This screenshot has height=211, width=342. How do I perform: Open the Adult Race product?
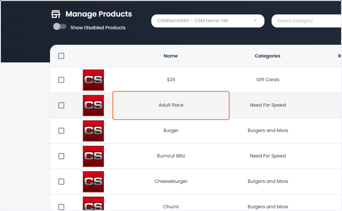(171, 105)
